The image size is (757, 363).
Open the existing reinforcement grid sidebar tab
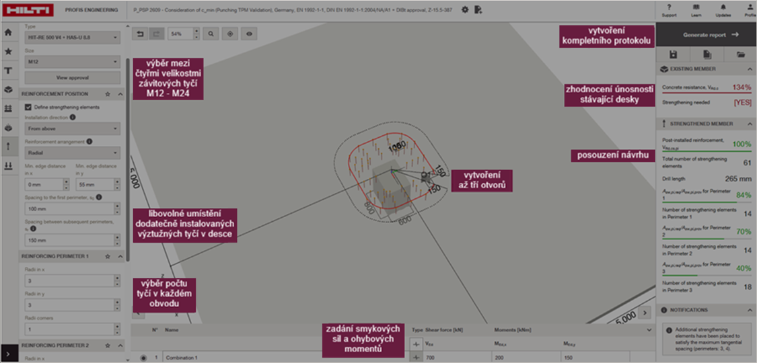point(8,108)
